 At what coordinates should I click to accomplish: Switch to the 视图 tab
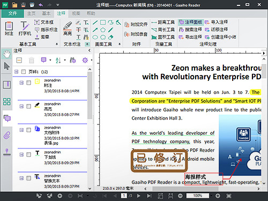point(76,13)
